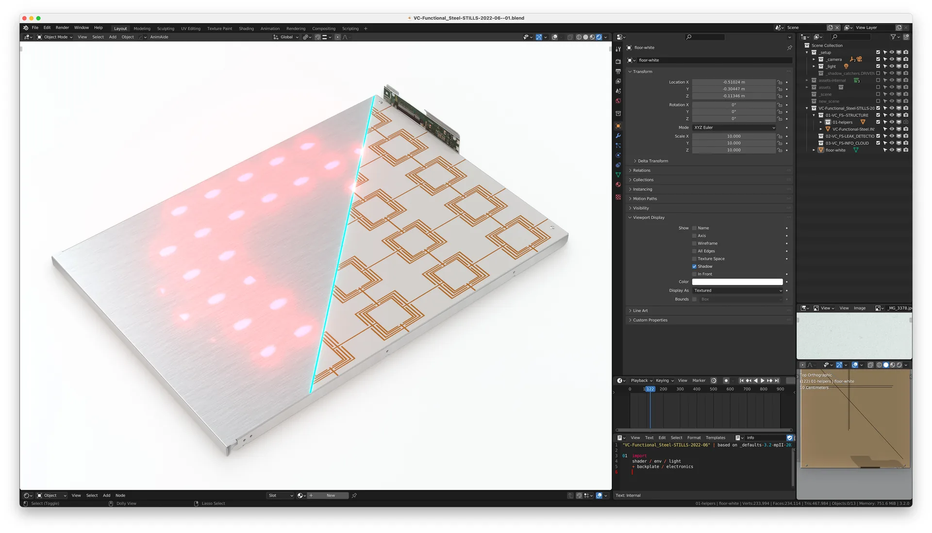The image size is (932, 533).
Task: Collapse the Transform panel
Action: click(642, 72)
